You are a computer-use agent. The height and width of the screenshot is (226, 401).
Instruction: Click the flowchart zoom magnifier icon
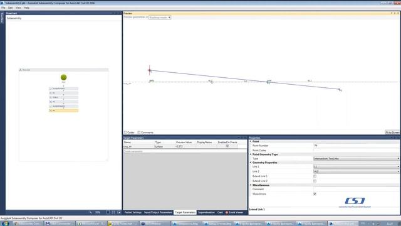[x=90, y=212]
